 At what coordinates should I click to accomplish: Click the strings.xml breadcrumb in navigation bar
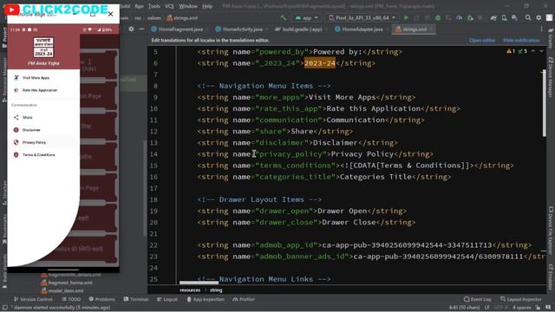[x=182, y=18]
